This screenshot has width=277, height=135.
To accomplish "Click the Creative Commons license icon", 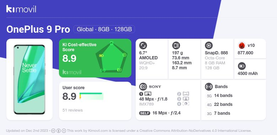I will (x=53, y=131).
